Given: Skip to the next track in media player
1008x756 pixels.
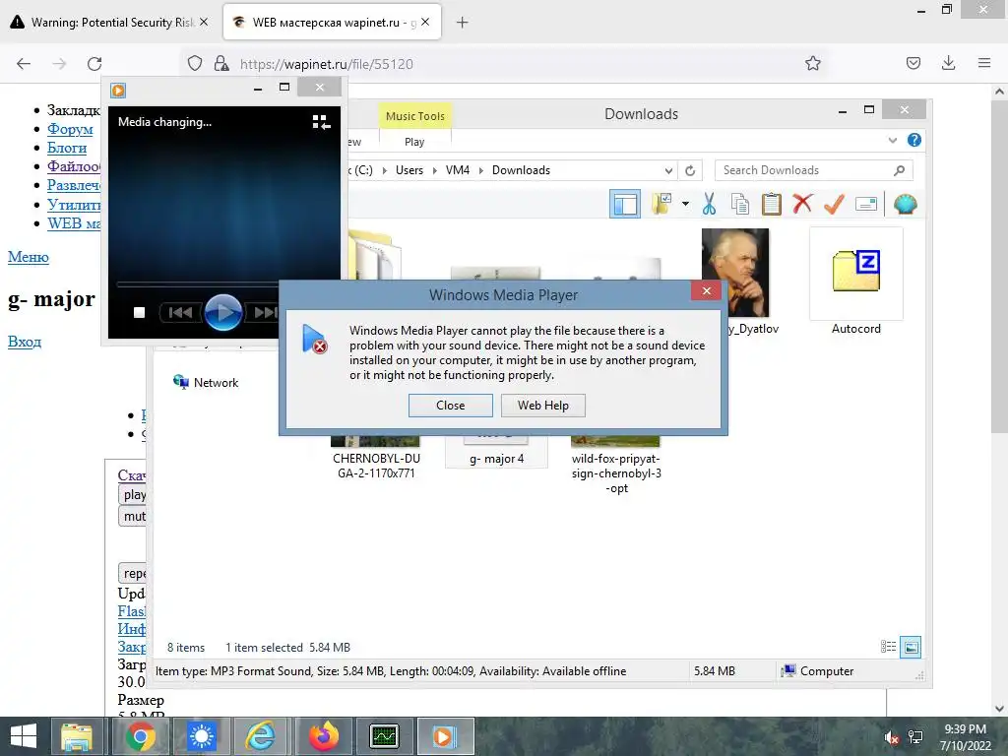Looking at the screenshot, I should tap(264, 312).
